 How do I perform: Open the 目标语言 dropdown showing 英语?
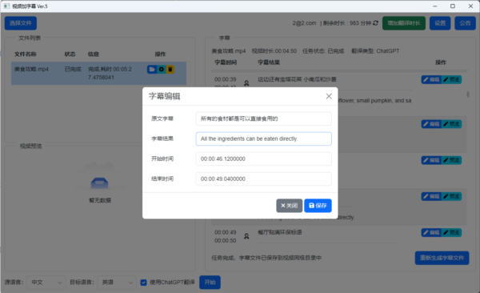[117, 283]
